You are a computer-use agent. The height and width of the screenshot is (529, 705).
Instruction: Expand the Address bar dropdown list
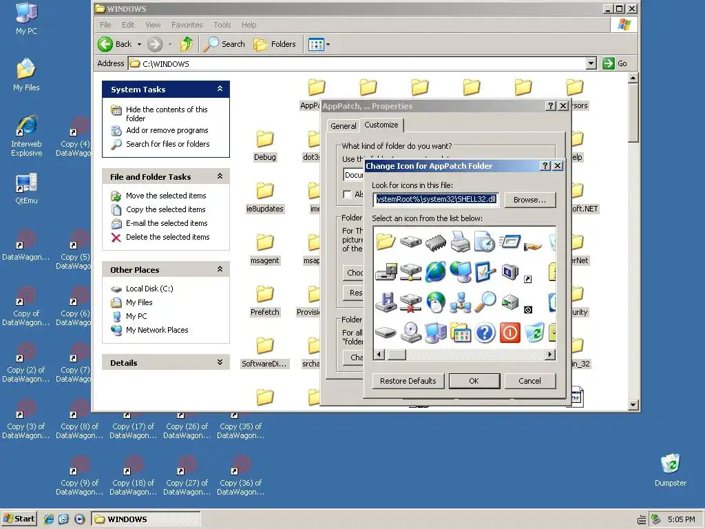(591, 63)
